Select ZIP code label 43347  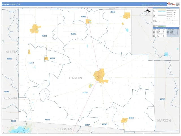point(87,125)
